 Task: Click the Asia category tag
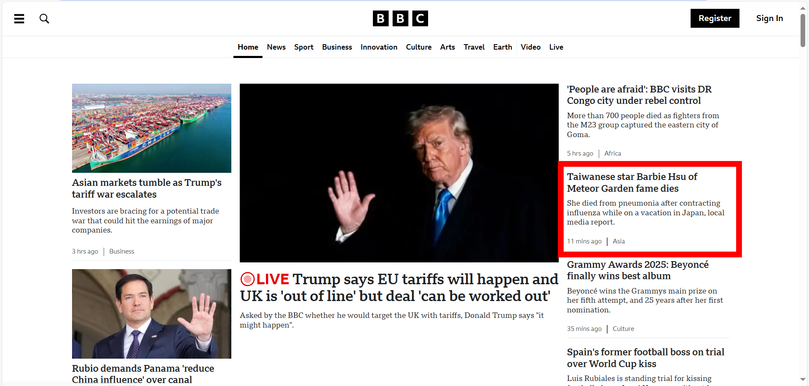[x=619, y=241]
